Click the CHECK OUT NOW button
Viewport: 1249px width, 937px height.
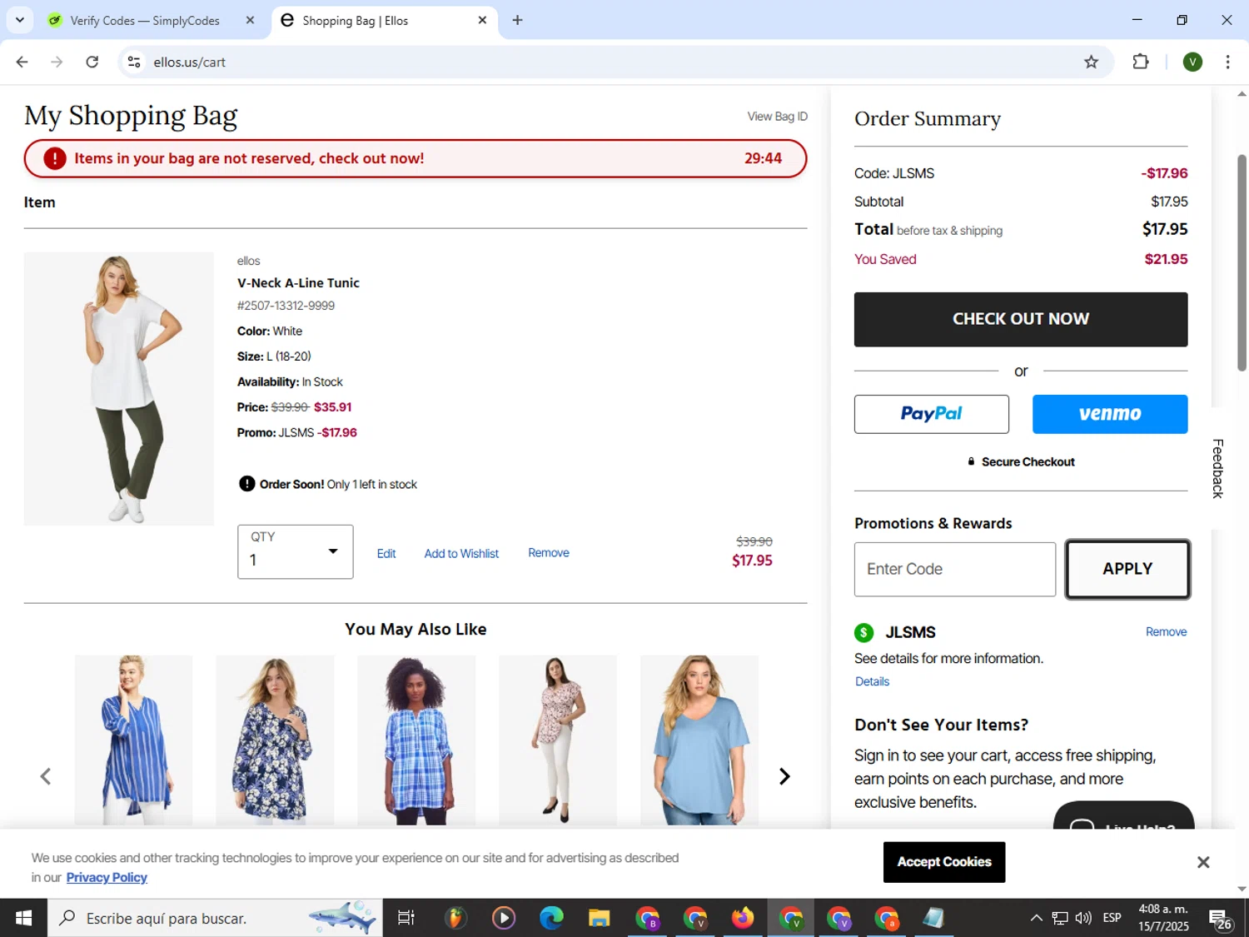point(1021,319)
